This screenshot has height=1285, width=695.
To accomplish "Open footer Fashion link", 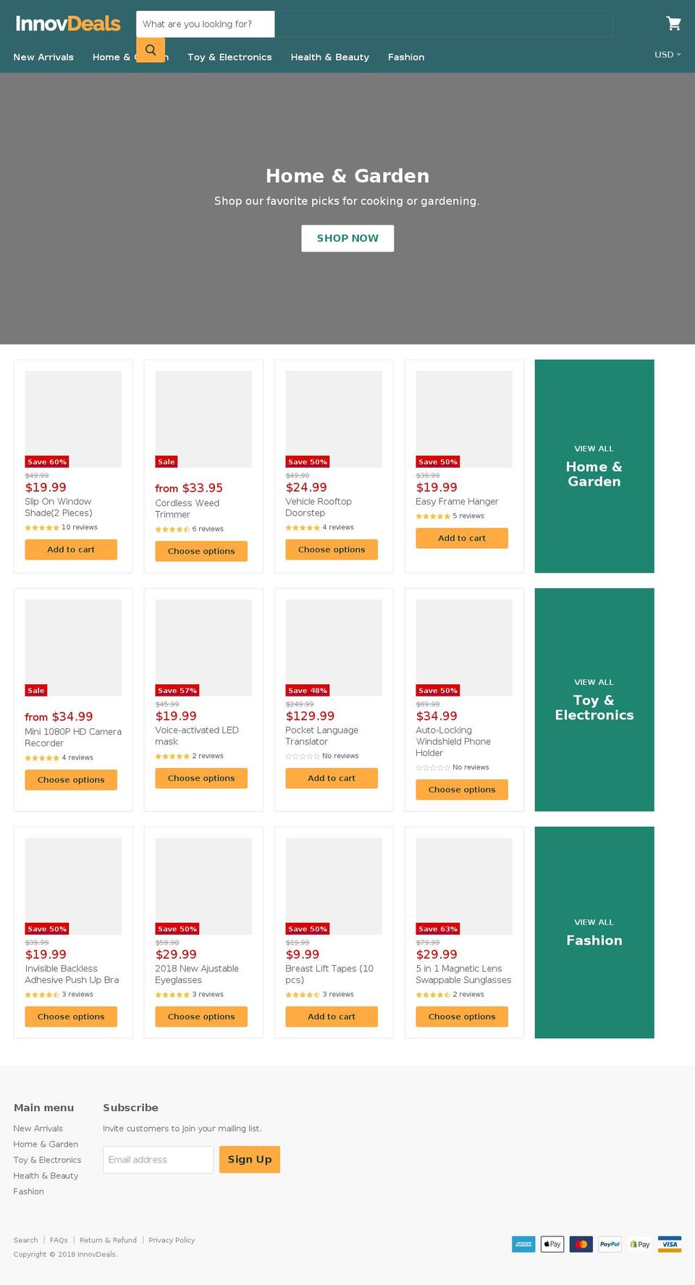I will [28, 1192].
